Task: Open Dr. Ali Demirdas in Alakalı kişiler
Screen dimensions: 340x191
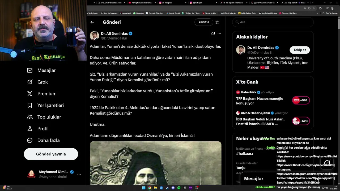Action: tap(261, 48)
